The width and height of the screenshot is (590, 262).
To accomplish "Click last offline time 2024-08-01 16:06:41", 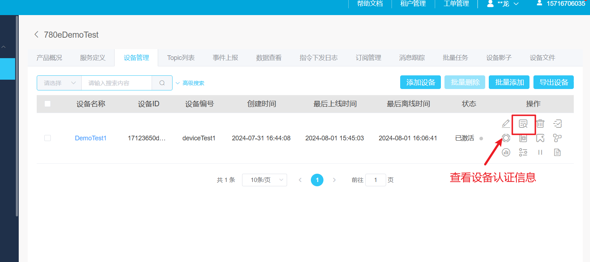I will [408, 138].
